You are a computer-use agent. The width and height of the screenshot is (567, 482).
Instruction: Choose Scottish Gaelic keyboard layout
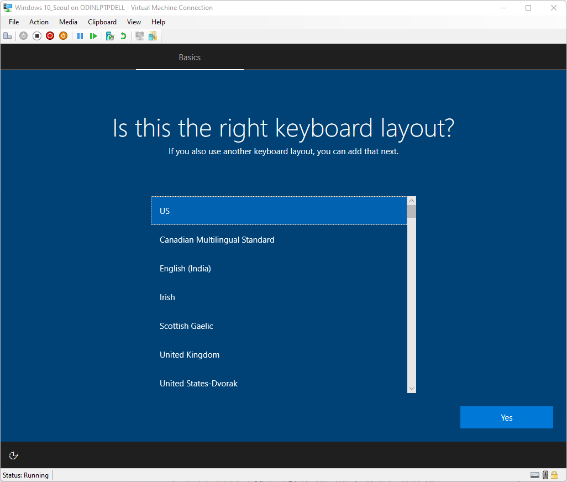pos(279,326)
